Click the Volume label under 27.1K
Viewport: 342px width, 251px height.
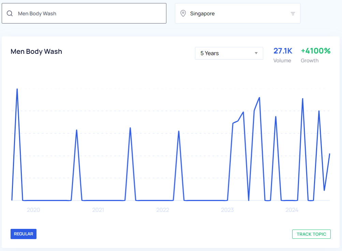click(282, 61)
